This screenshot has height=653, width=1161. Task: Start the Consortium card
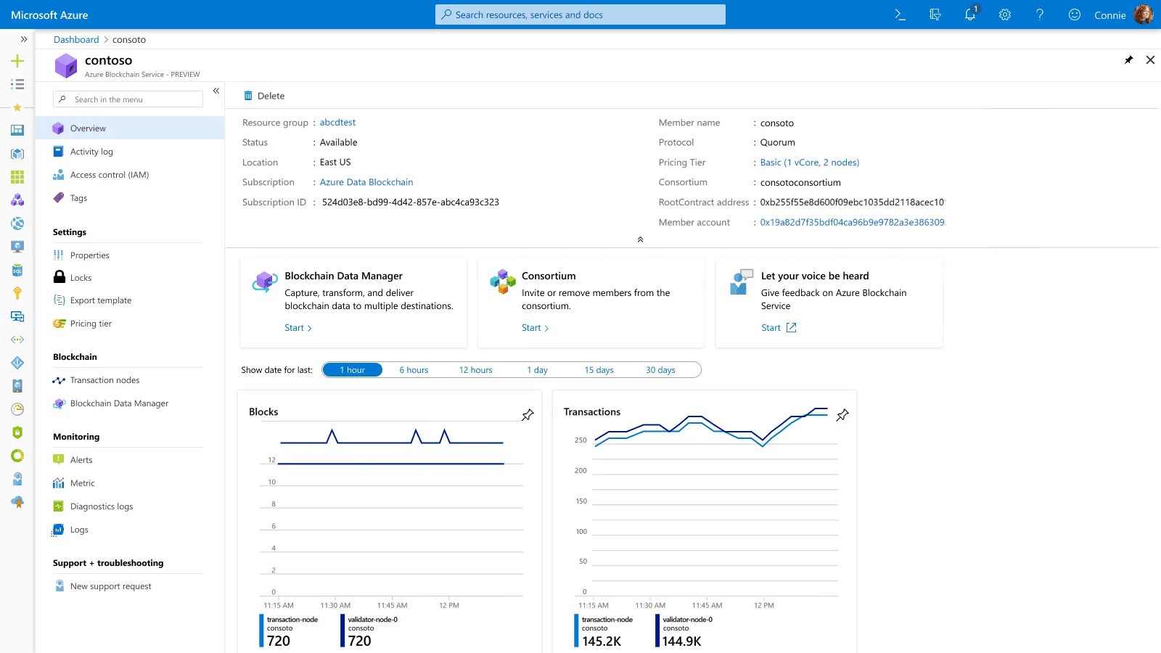click(536, 328)
